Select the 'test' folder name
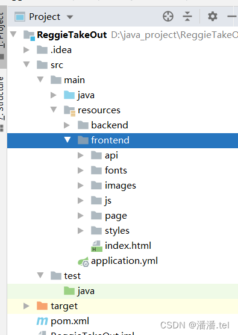The image size is (238, 335). [72, 276]
